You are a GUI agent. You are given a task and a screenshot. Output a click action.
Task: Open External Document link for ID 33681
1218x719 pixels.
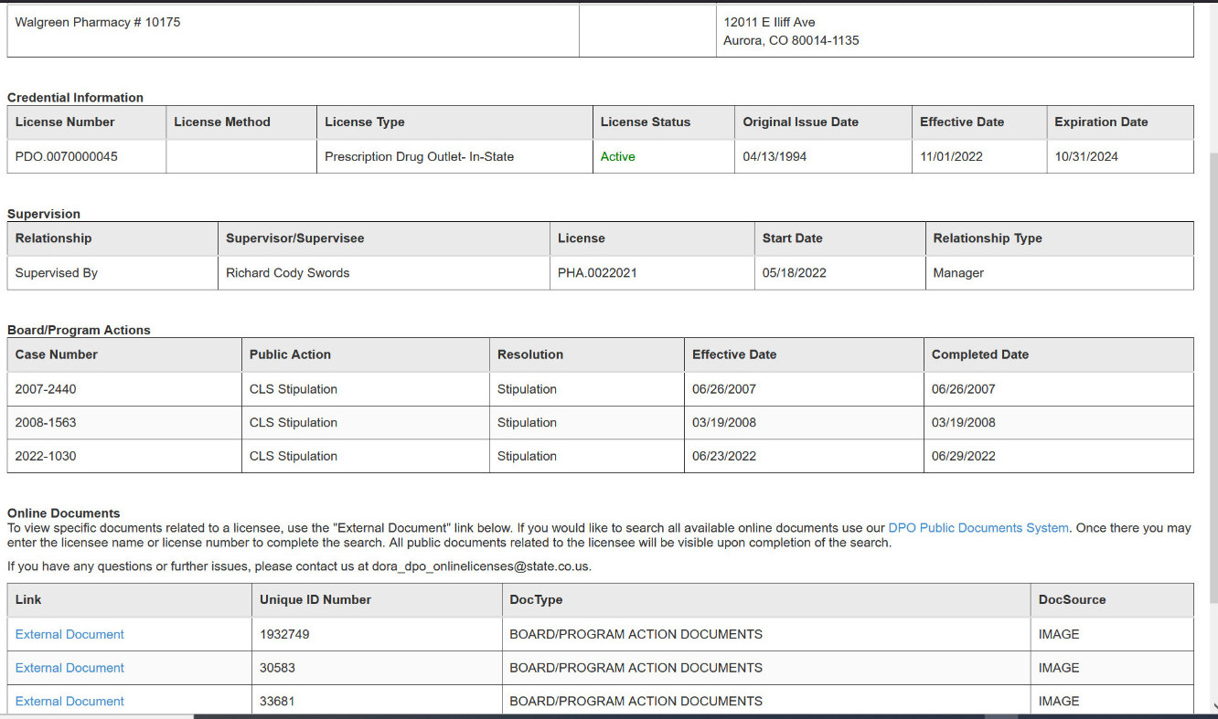click(x=69, y=701)
